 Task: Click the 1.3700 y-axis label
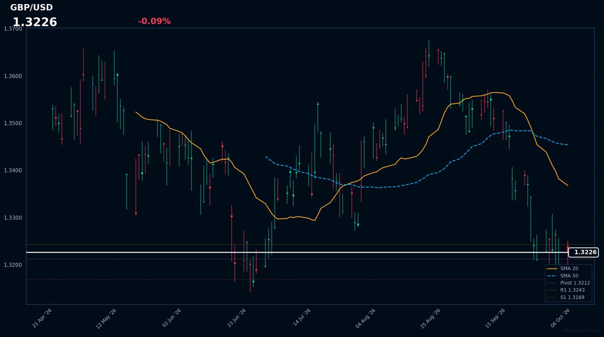pyautogui.click(x=13, y=29)
